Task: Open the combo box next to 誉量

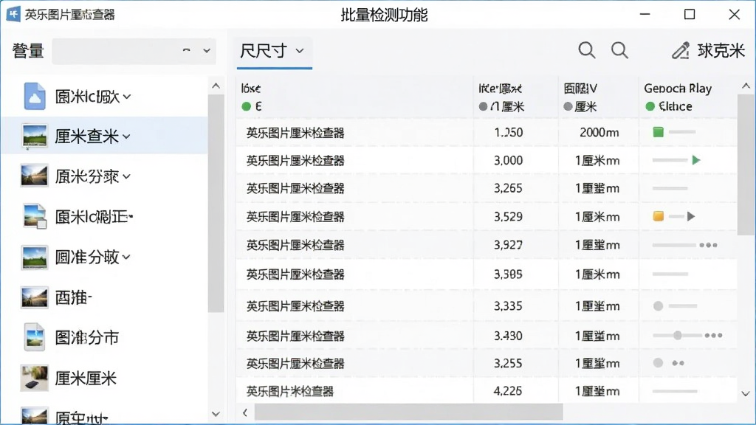Action: 134,51
